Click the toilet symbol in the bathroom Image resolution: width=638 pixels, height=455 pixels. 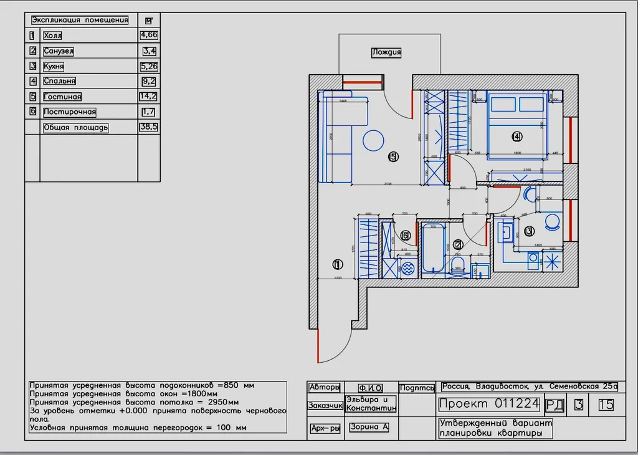tap(458, 265)
